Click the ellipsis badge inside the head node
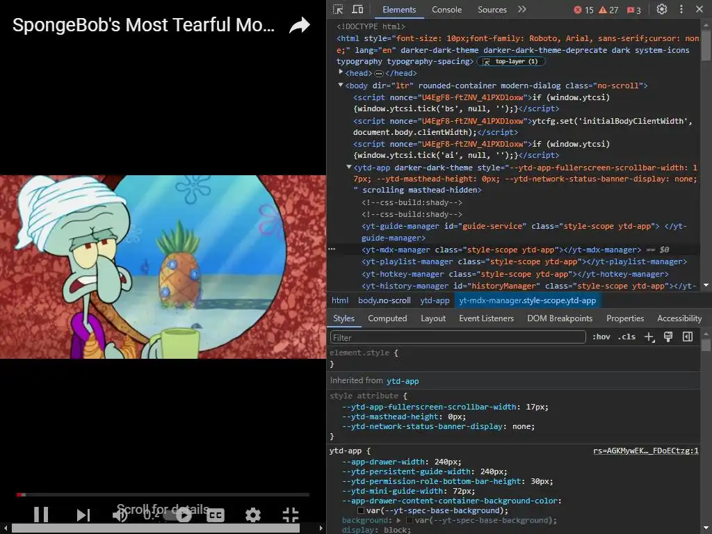Viewport: 712px width, 534px height. (379, 73)
